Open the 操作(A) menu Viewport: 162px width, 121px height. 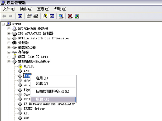tap(26, 9)
